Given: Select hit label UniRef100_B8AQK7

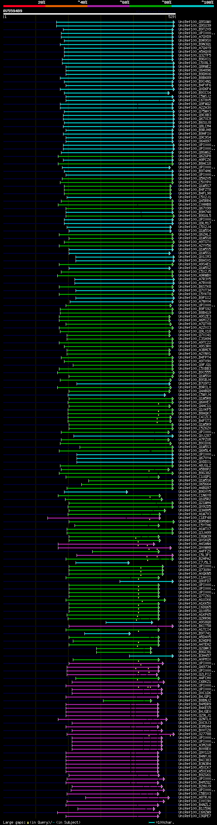Looking at the screenshot, I should (195, 414).
